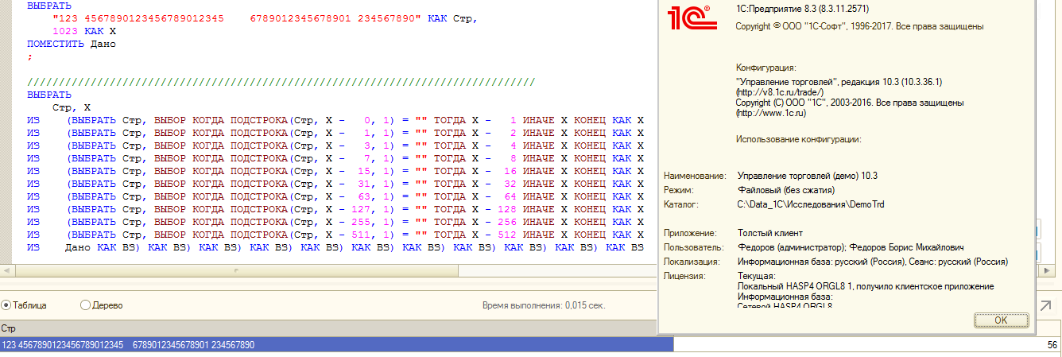Click the result cell showing 56
Viewport: 1062px width, 357px height.
867,345
